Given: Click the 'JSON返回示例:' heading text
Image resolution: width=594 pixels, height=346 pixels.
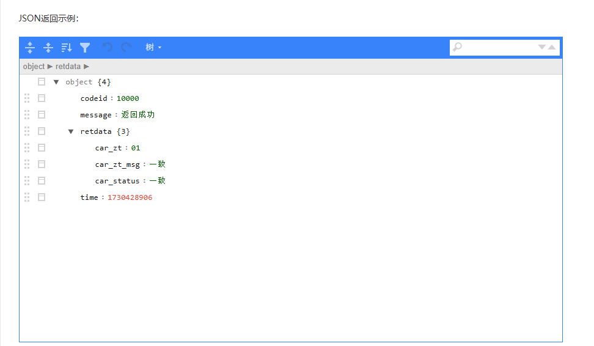Looking at the screenshot, I should pyautogui.click(x=48, y=18).
